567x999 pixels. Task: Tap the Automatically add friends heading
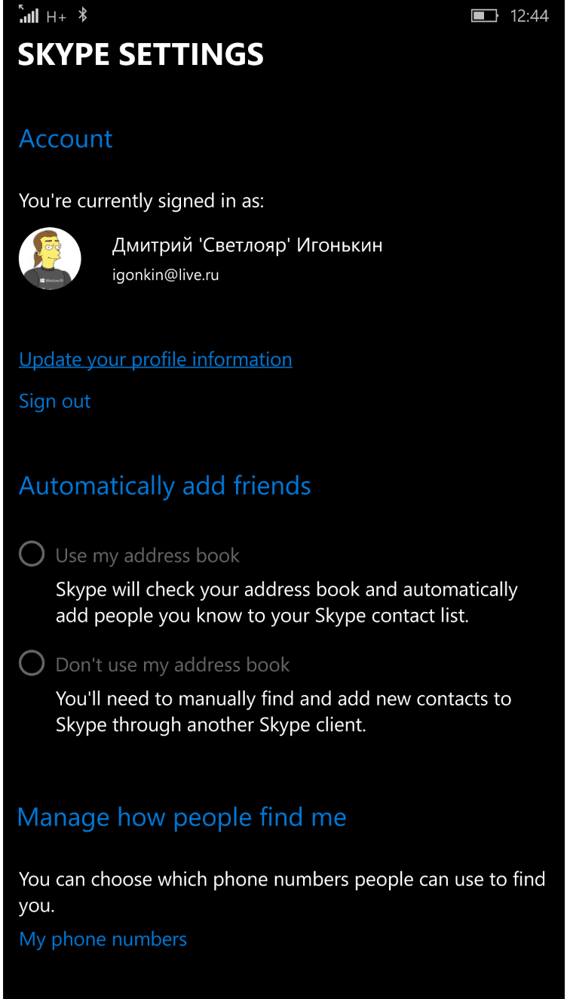click(164, 486)
